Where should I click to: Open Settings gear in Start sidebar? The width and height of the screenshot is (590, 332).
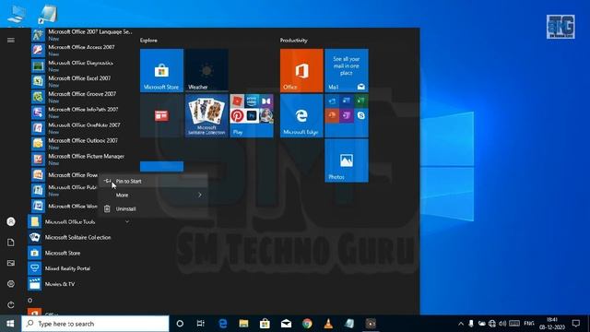[11, 284]
